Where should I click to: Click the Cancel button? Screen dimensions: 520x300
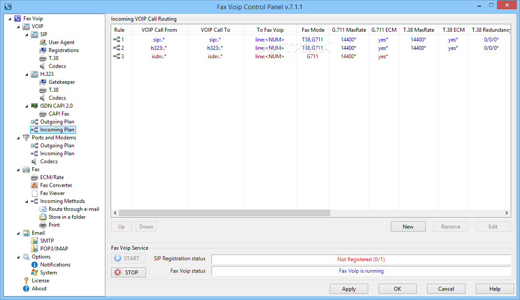click(446, 289)
